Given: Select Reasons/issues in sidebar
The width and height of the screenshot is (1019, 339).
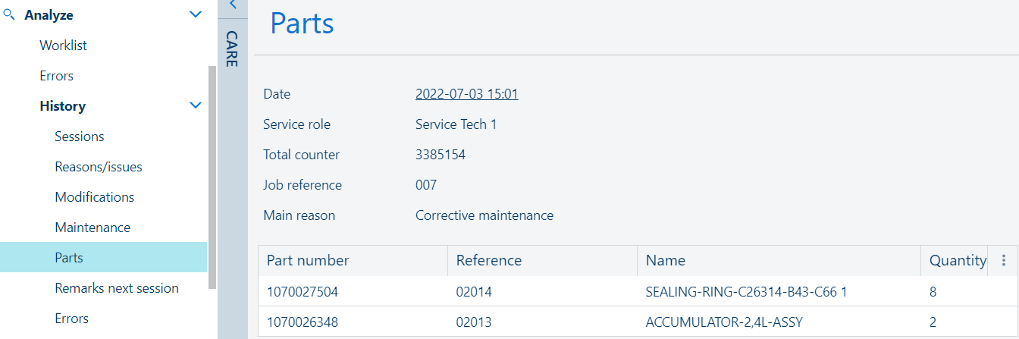Looking at the screenshot, I should [98, 167].
